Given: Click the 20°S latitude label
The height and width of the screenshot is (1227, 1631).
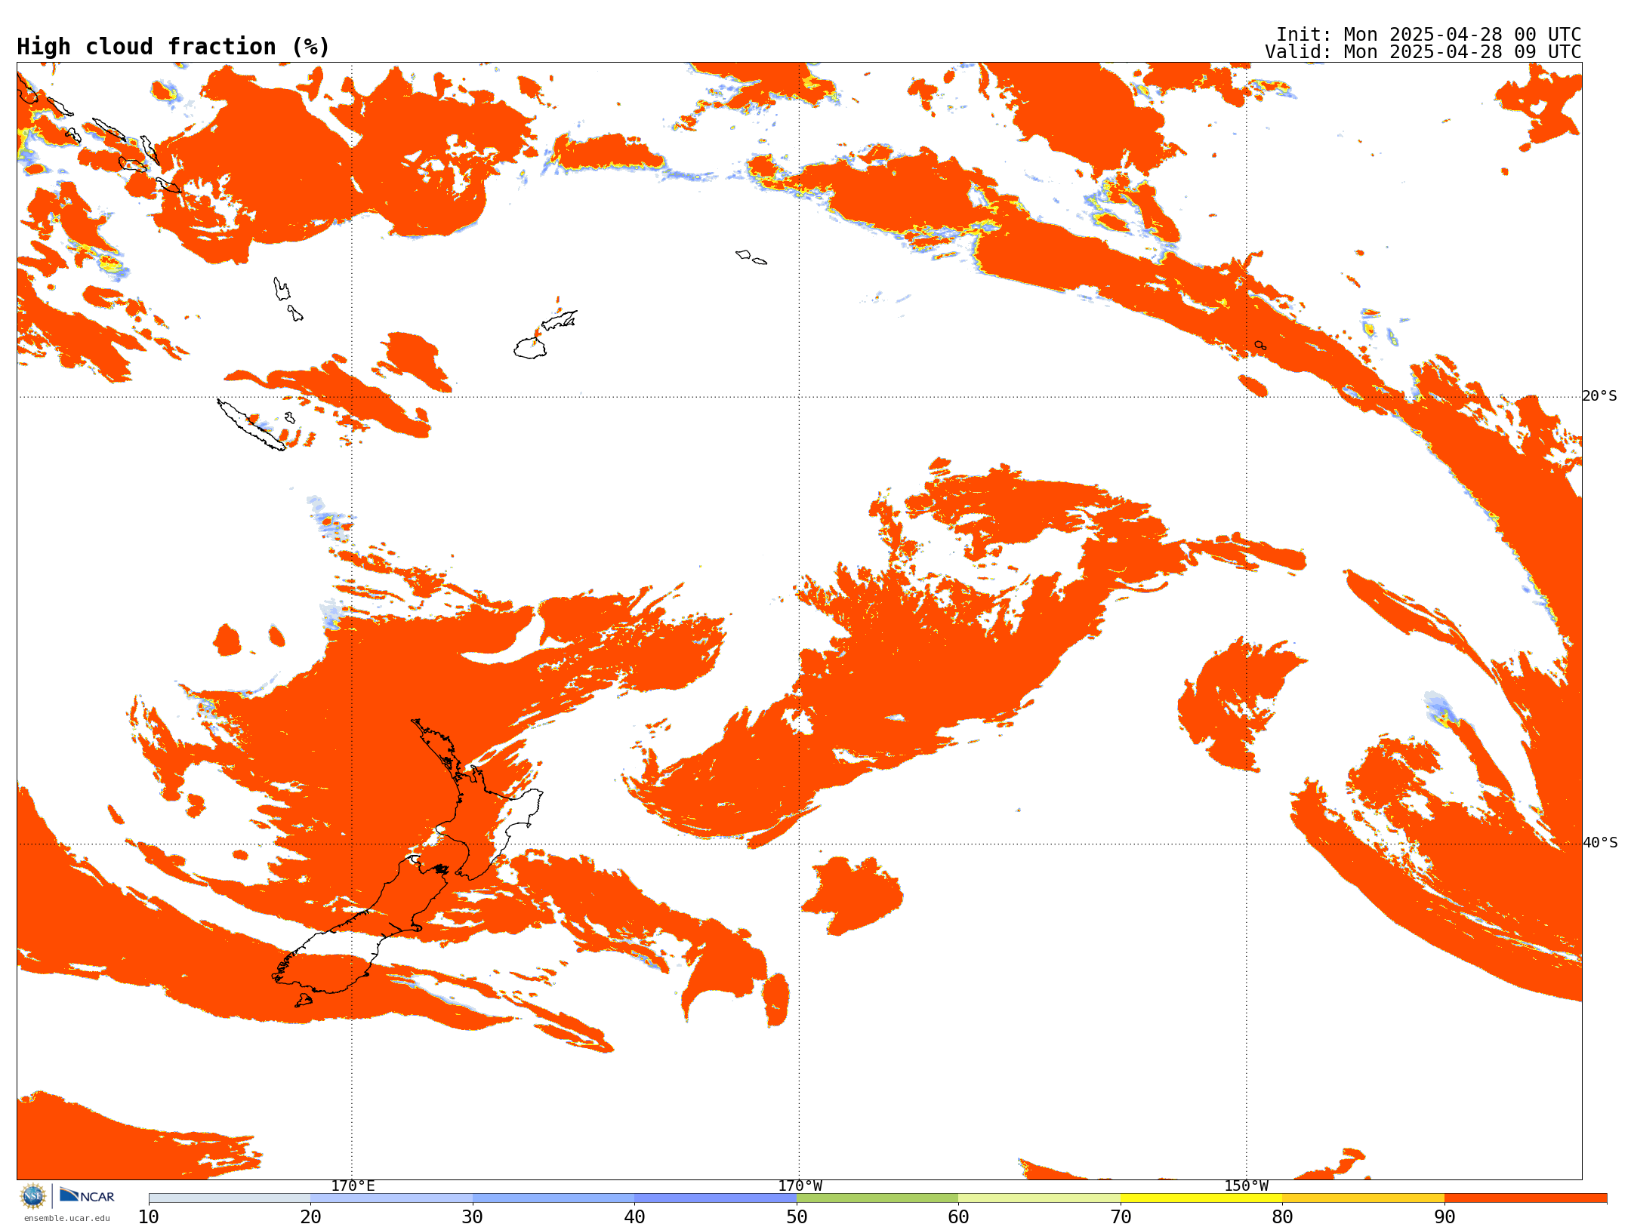Looking at the screenshot, I should coord(1599,396).
